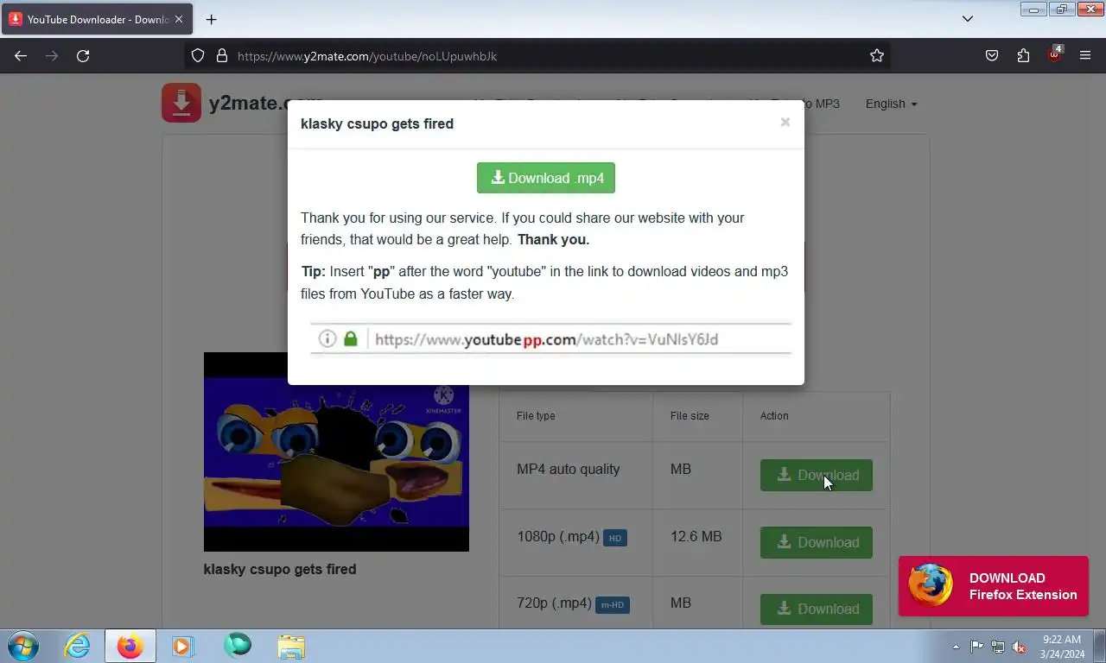The height and width of the screenshot is (663, 1106).
Task: Launch Internet Explorer from the taskbar
Action: coord(78,646)
